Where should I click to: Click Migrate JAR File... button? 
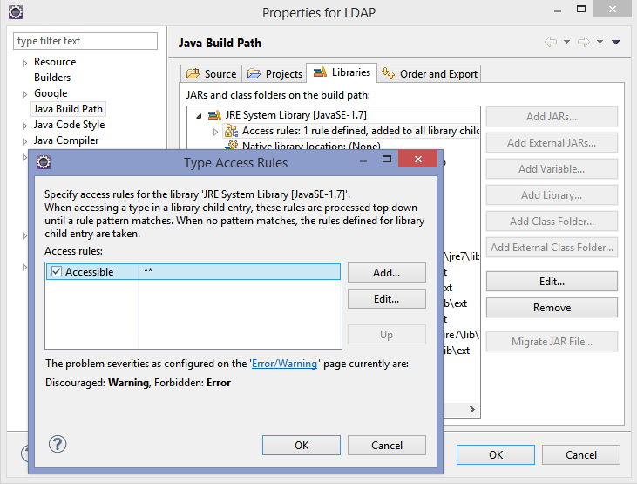tap(552, 342)
